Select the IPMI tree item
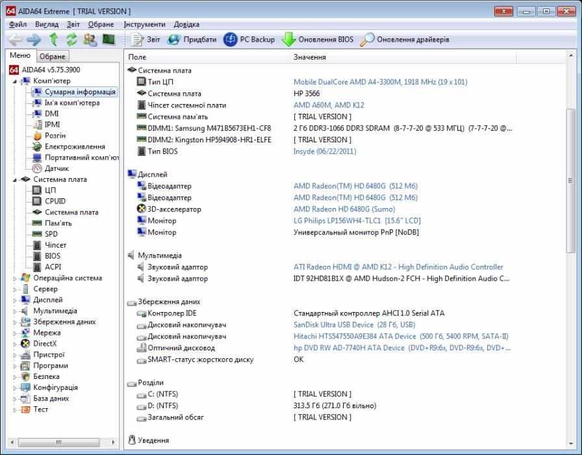This screenshot has height=455, width=582. pos(52,124)
